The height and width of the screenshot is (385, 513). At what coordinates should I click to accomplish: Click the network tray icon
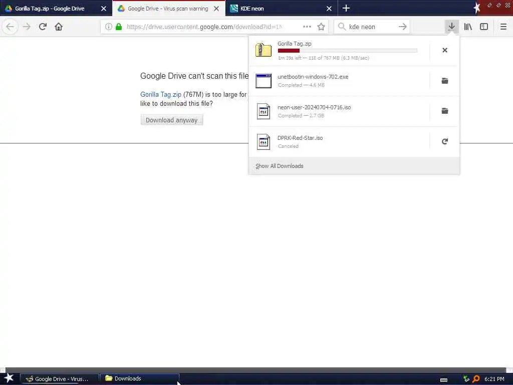466,379
